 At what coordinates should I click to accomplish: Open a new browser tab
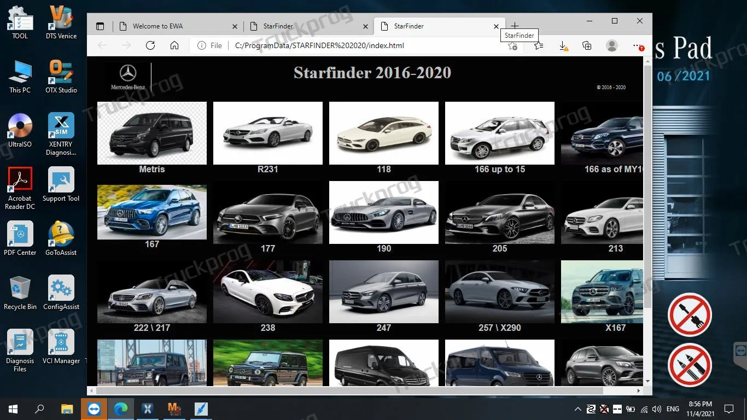coord(515,26)
